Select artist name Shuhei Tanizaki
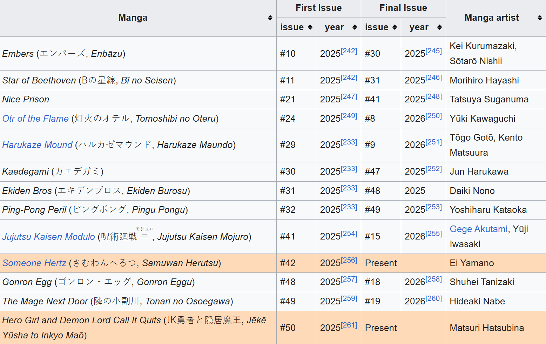The height and width of the screenshot is (344, 546). point(482,282)
